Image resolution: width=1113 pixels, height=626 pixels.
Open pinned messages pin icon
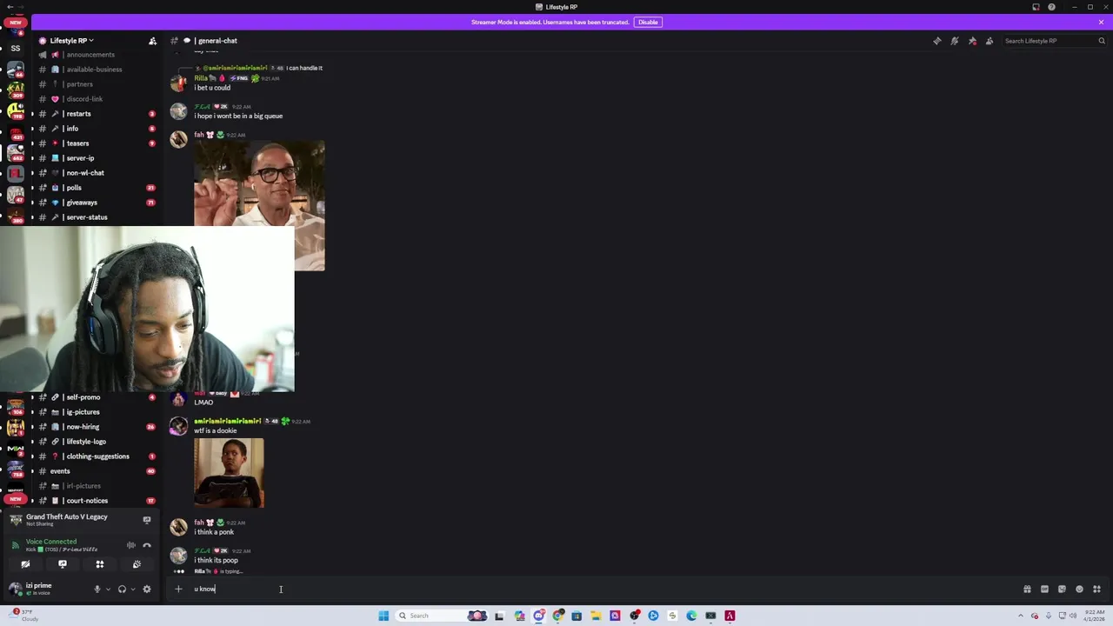coord(972,41)
